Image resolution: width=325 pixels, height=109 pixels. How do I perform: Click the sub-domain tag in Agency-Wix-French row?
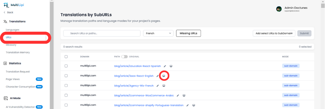click(291, 86)
